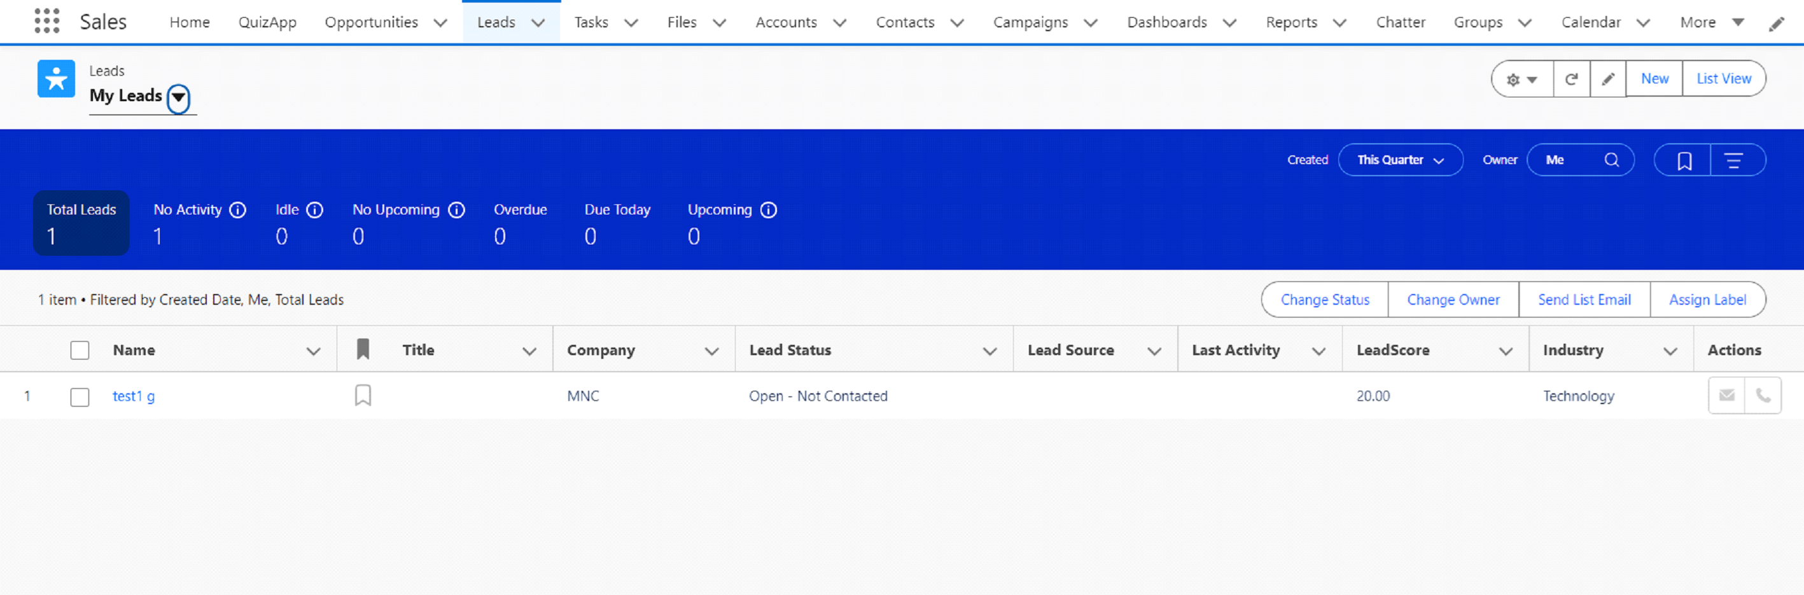Select the test1 g row checkbox

pos(80,397)
